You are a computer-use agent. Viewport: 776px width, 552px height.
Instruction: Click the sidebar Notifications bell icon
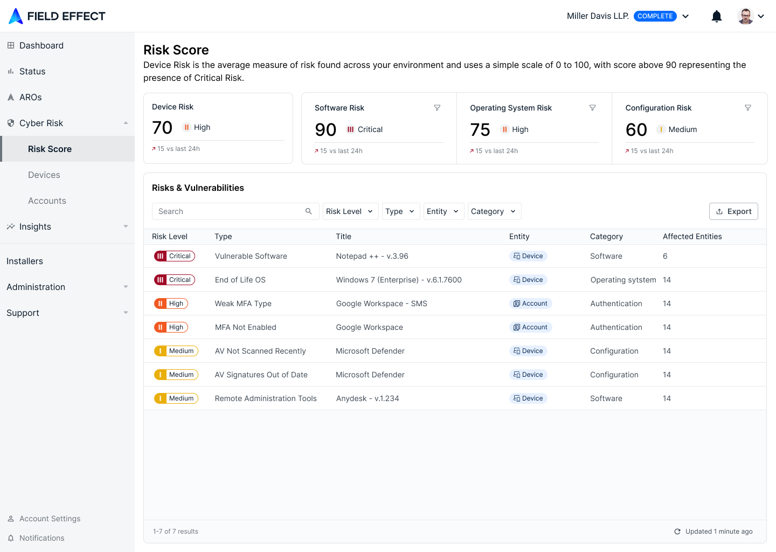tap(11, 538)
